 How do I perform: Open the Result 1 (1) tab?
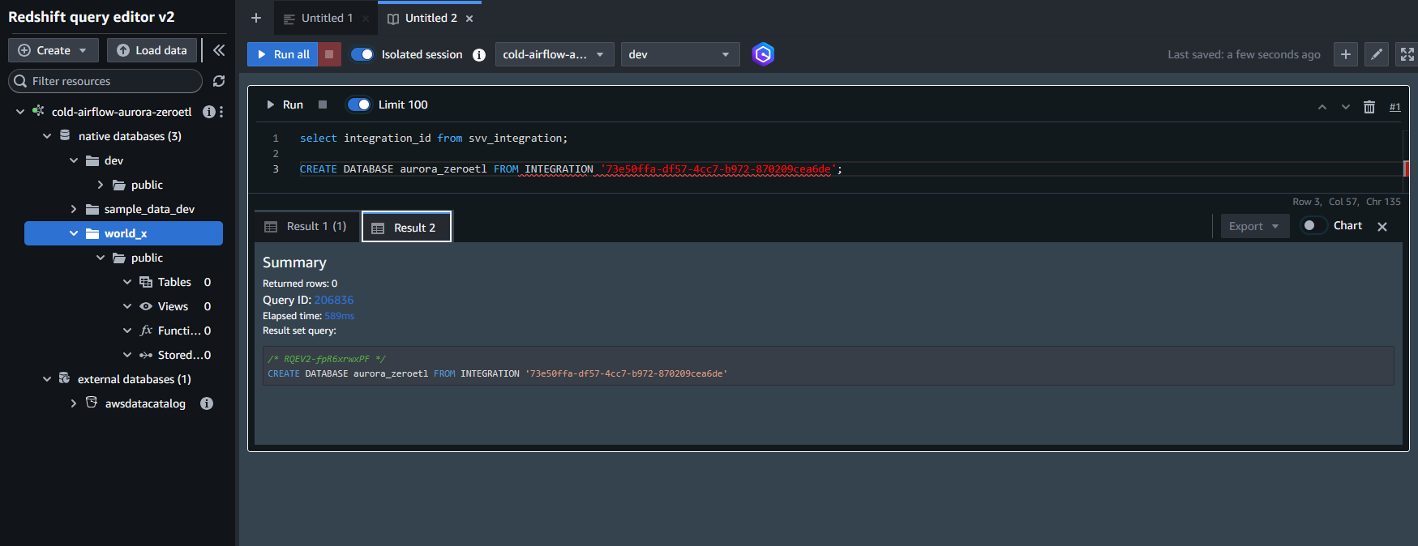click(306, 227)
